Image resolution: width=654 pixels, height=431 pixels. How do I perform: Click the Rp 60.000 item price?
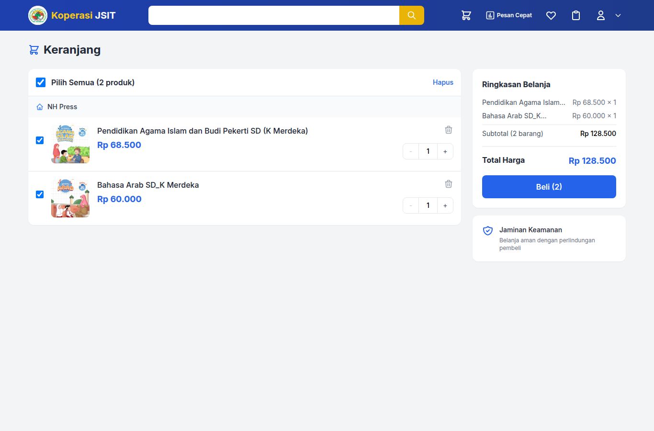pyautogui.click(x=119, y=199)
